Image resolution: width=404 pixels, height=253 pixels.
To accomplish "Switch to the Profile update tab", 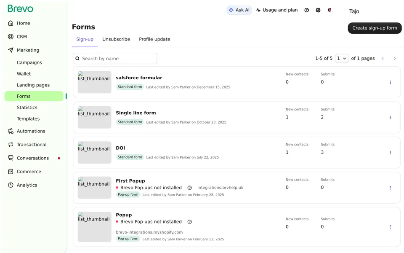I will pyautogui.click(x=154, y=39).
